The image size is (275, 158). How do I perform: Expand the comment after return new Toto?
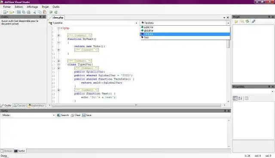59,50
